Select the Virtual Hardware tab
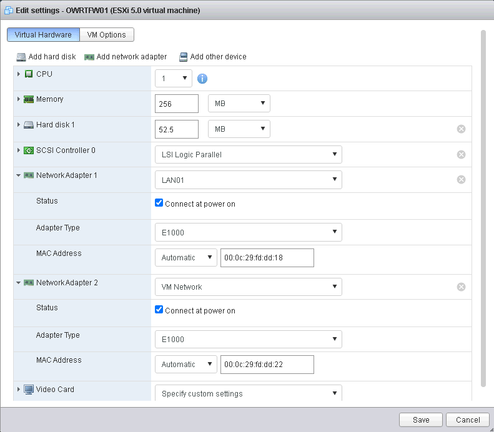Screen dimensions: 494x432 pos(43,35)
